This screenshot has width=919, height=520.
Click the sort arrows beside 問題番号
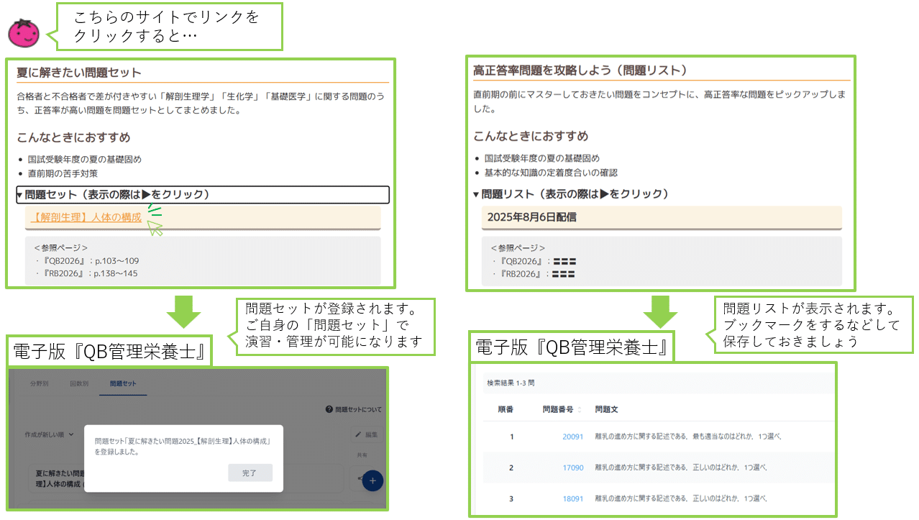coord(580,410)
